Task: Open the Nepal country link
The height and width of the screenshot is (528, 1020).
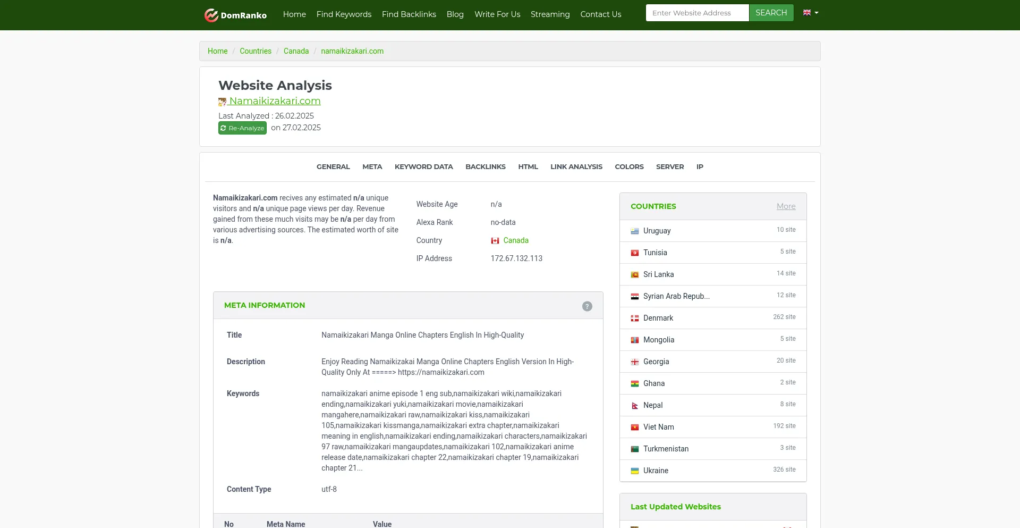Action: tap(653, 405)
